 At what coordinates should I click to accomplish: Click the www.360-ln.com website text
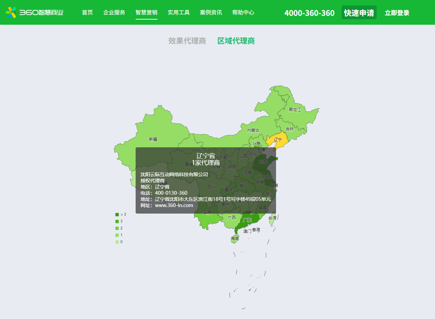click(174, 205)
